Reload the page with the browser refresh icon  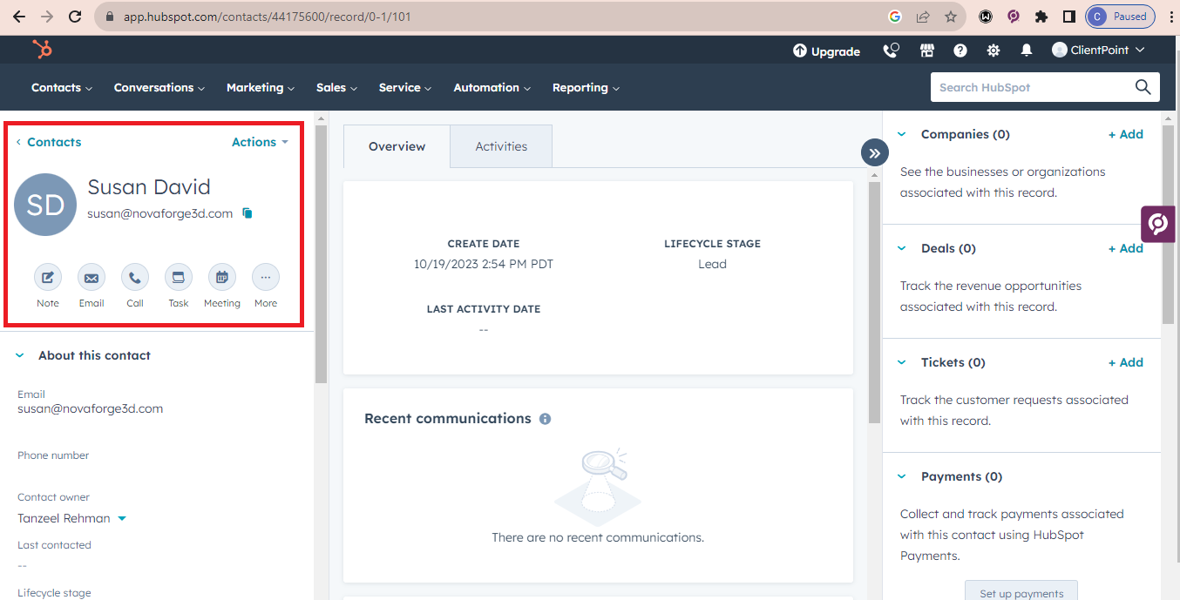point(75,17)
